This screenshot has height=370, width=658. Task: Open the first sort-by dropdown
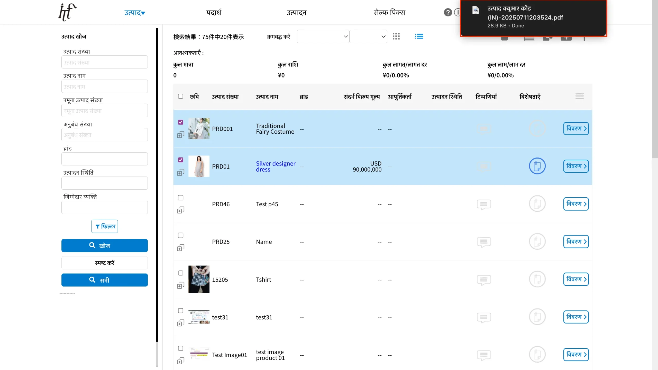(323, 36)
